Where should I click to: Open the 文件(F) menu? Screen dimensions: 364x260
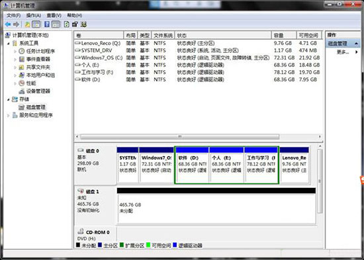pyautogui.click(x=13, y=15)
